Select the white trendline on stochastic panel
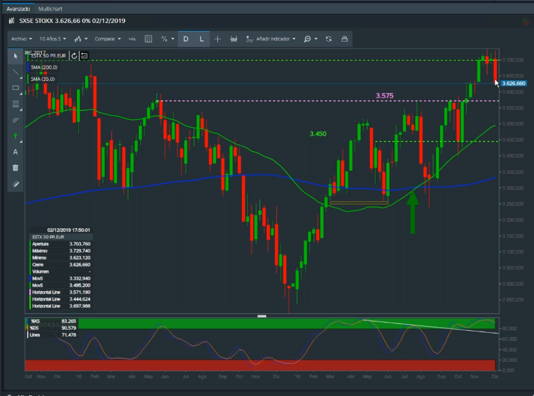Viewport: 534px width, 396px height. [x=431, y=327]
